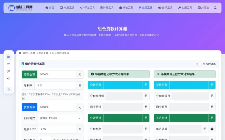Screen dimensions: 225x140
Task: Open the list icon in left sidebar
Action: click(8, 64)
